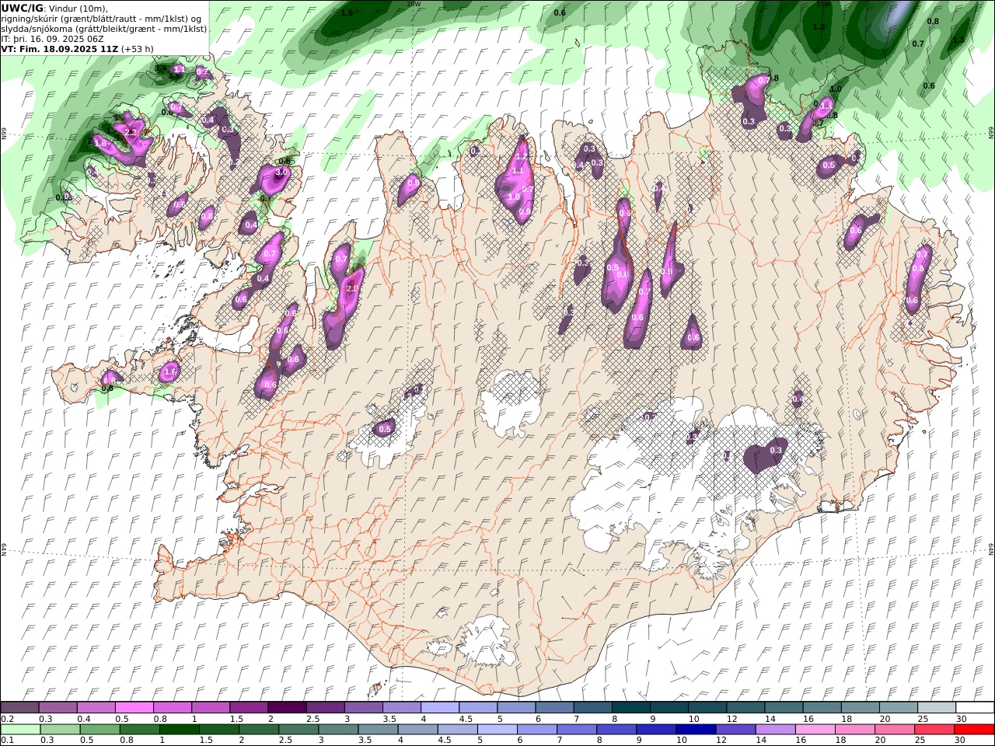Select the hot pink 20 rain swatch
995x746 pixels.
point(893,729)
